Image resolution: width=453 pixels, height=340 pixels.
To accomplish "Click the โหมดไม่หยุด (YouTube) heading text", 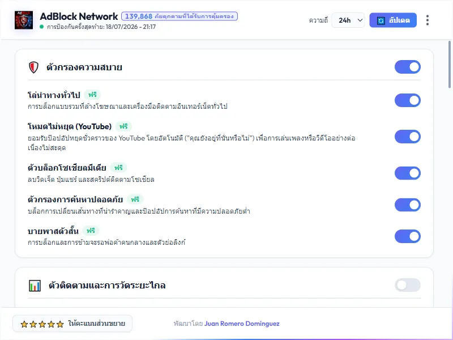I will (70, 126).
